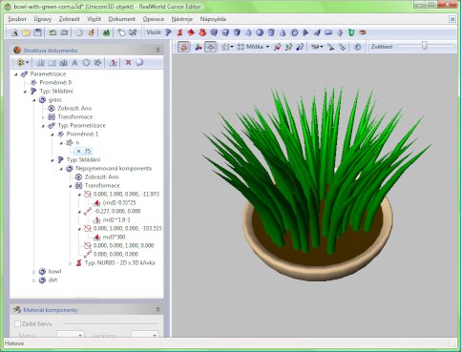Toggle the move-arrows viewport mode button
Screen dimensions: 461x352
click(211, 47)
